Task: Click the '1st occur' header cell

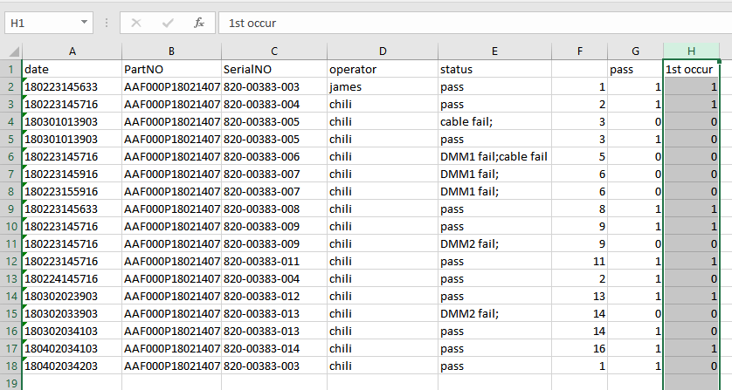Action: [692, 70]
